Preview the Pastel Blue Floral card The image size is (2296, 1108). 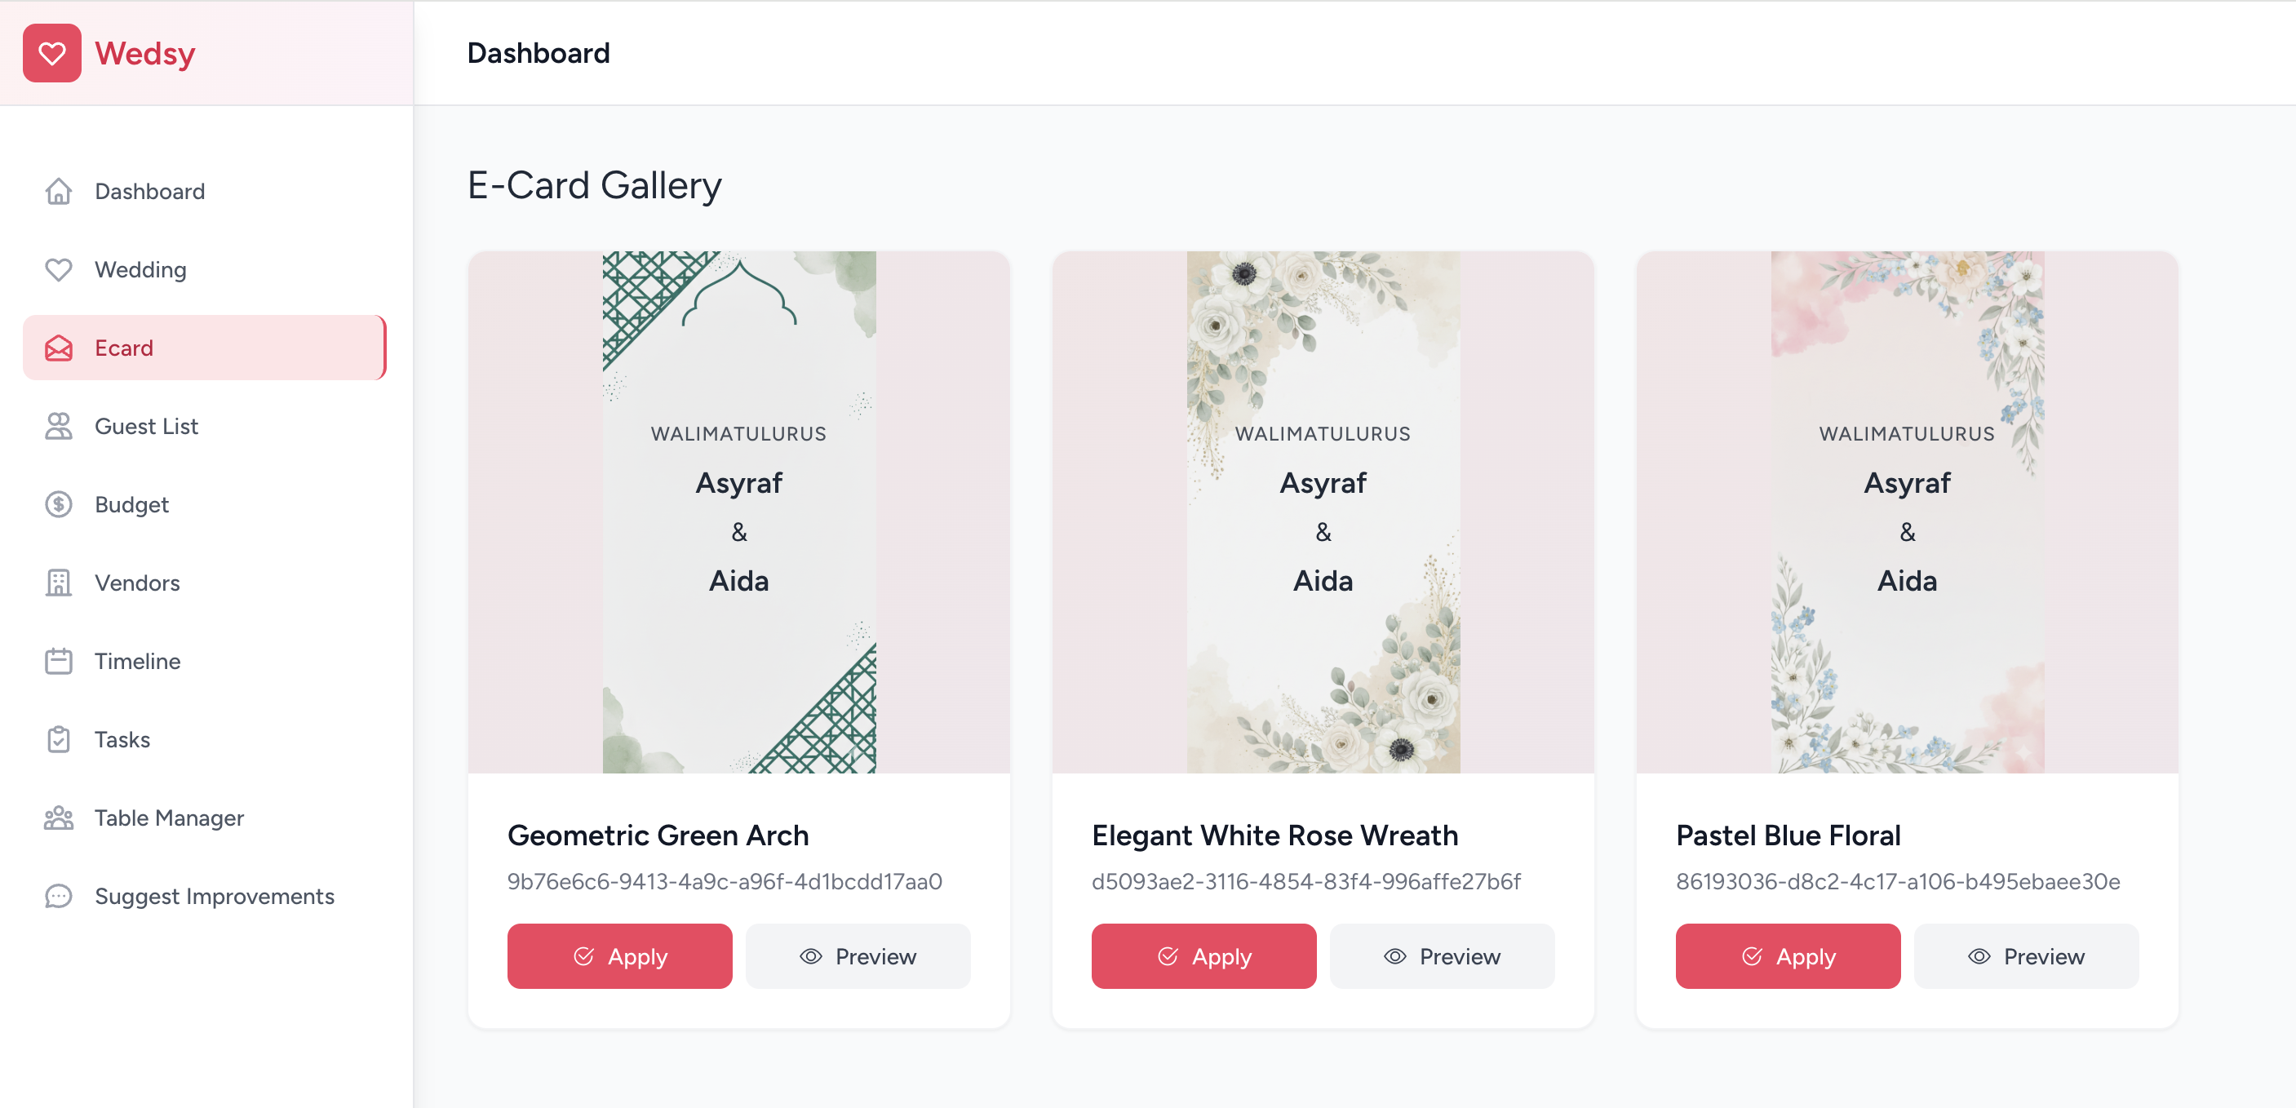tap(2025, 956)
